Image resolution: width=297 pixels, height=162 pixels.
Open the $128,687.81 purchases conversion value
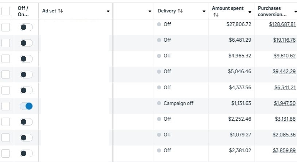(282, 24)
